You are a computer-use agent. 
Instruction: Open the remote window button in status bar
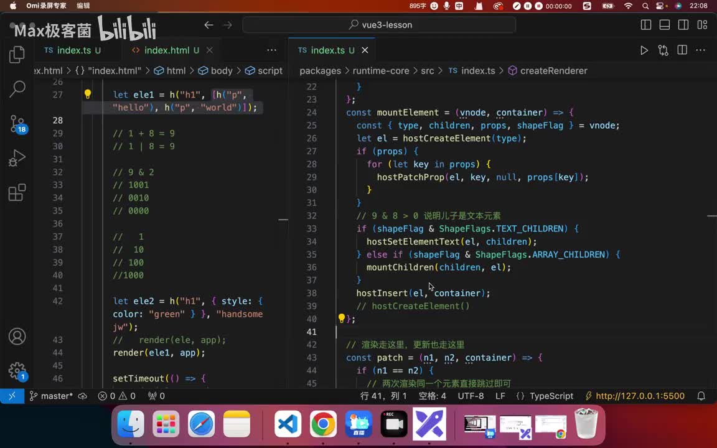(12, 396)
